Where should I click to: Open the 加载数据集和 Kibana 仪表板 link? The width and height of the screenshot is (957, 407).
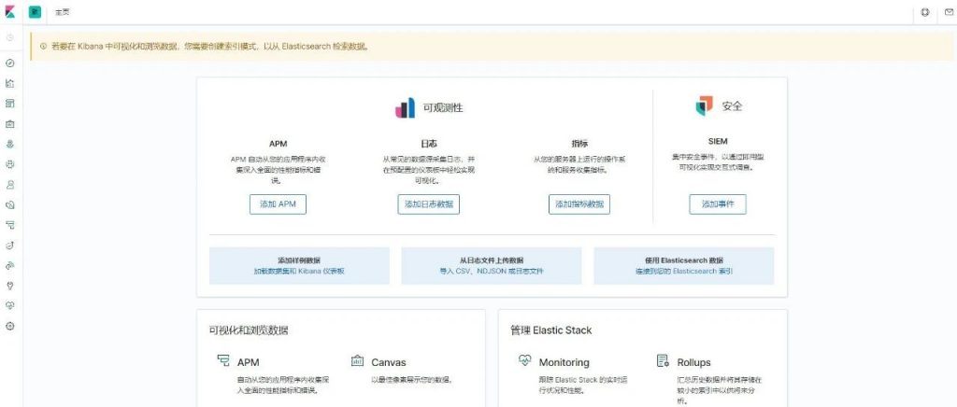tap(299, 271)
